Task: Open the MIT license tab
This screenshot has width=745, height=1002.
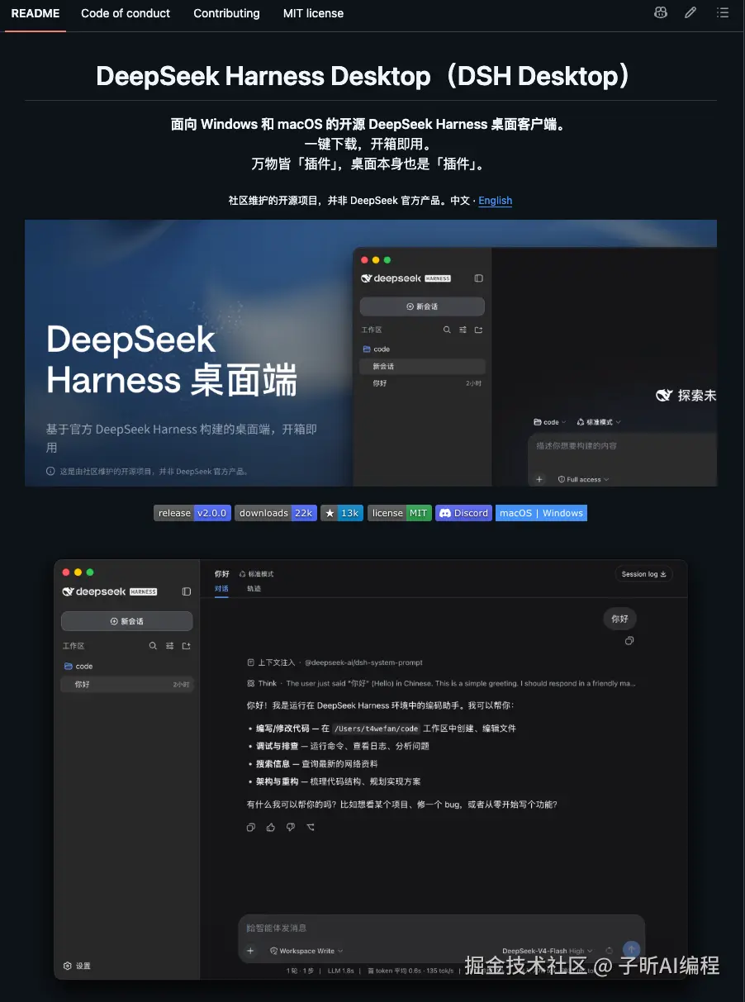Action: tap(313, 13)
